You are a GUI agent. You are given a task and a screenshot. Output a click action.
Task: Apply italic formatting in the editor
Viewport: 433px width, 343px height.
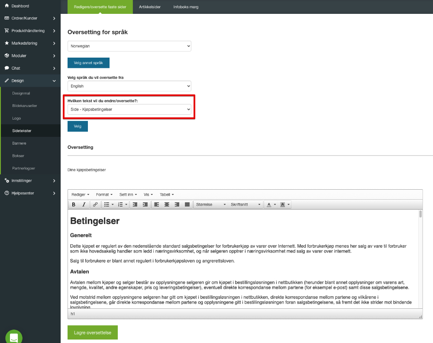pyautogui.click(x=84, y=205)
